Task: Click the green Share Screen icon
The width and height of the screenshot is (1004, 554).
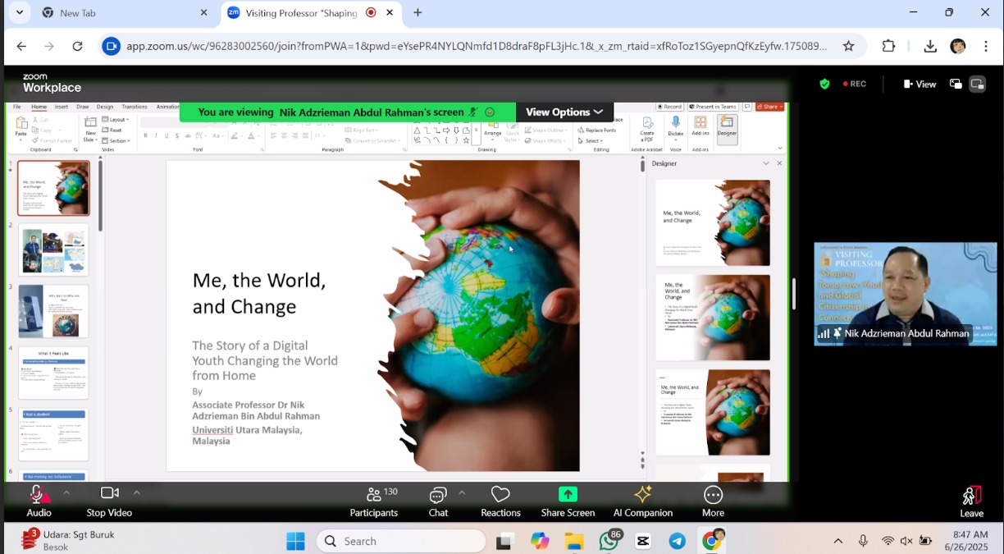Action: (x=568, y=494)
